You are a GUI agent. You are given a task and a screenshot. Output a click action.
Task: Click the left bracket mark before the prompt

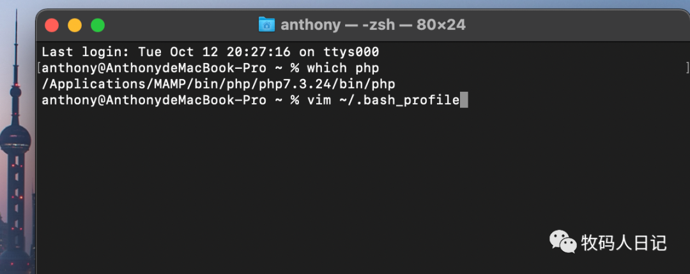click(38, 68)
